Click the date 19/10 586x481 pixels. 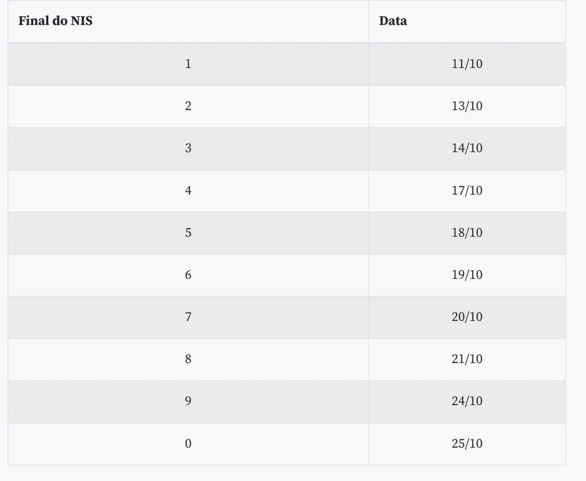click(x=467, y=275)
